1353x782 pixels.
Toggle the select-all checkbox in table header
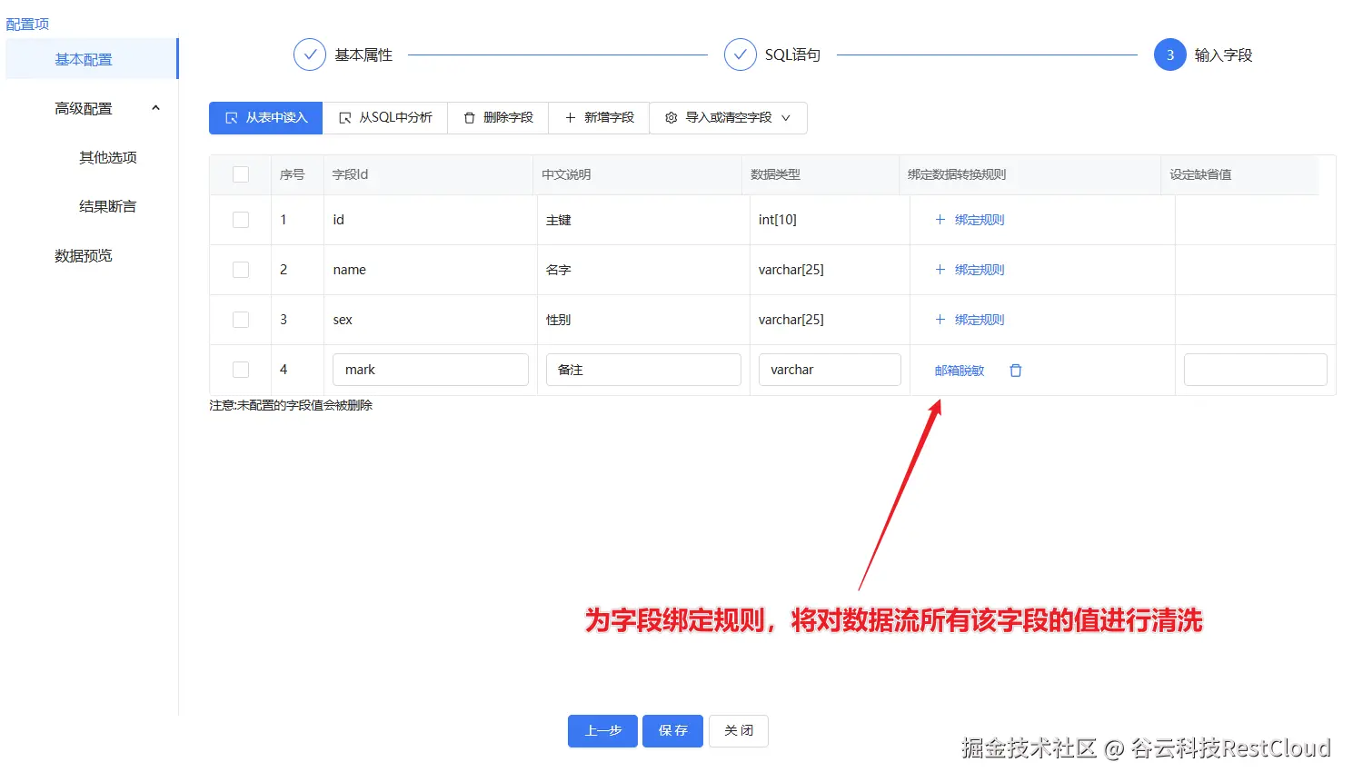click(x=240, y=174)
